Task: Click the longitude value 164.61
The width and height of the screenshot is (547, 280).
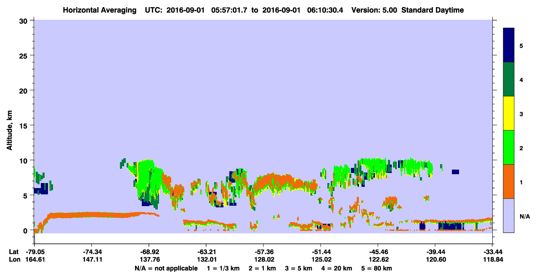Action: 35,259
